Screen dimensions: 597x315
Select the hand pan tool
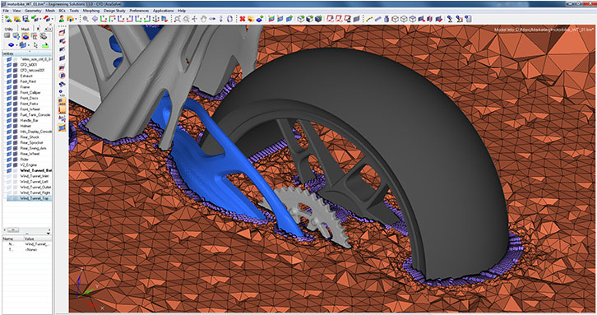click(203, 19)
